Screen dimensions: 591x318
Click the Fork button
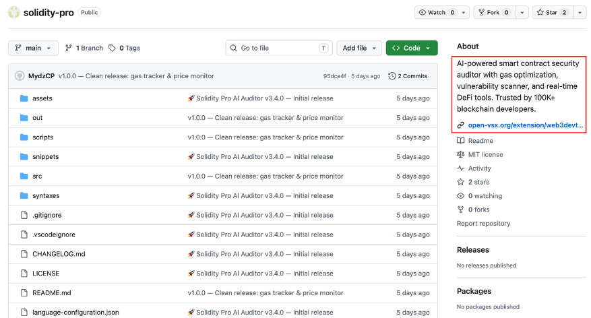coord(493,12)
